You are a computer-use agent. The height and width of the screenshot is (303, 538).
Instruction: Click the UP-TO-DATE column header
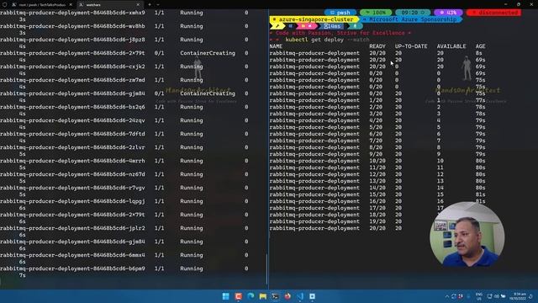pos(411,46)
